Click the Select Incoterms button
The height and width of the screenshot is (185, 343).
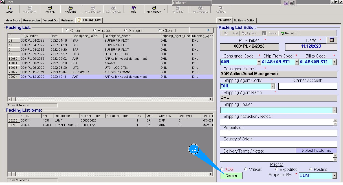point(316,151)
